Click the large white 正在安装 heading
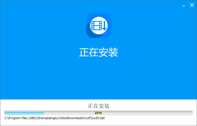The image size is (197, 126). [98, 52]
